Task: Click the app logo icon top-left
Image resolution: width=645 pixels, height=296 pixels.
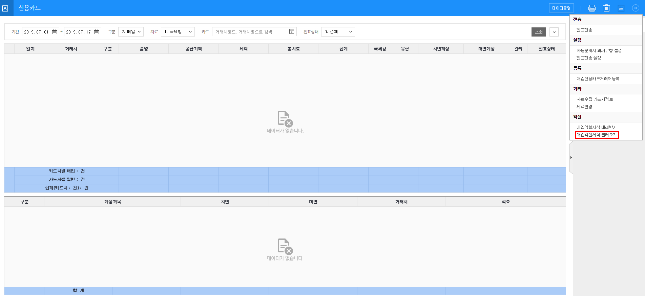Action: click(x=5, y=8)
